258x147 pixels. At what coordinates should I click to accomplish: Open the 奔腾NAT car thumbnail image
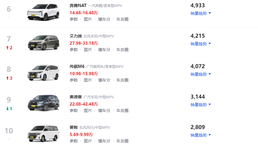[44, 12]
